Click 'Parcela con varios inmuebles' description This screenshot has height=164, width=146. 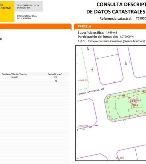(116, 41)
